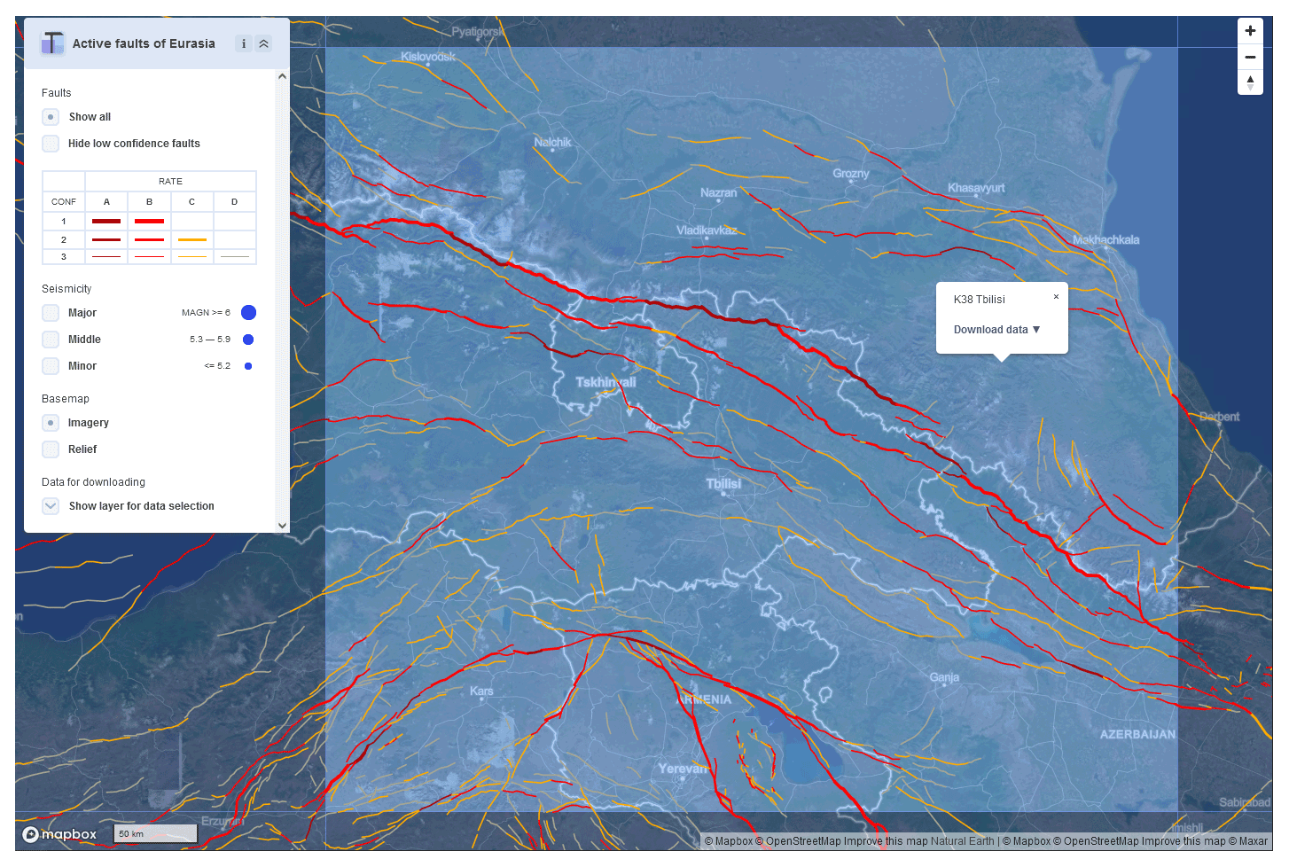Image resolution: width=1289 pixels, height=867 pixels.
Task: Enable Hide low confidence faults checkbox
Action: (51, 144)
